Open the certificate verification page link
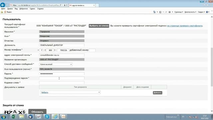Viewport: 213px width, 120px height. [185, 26]
